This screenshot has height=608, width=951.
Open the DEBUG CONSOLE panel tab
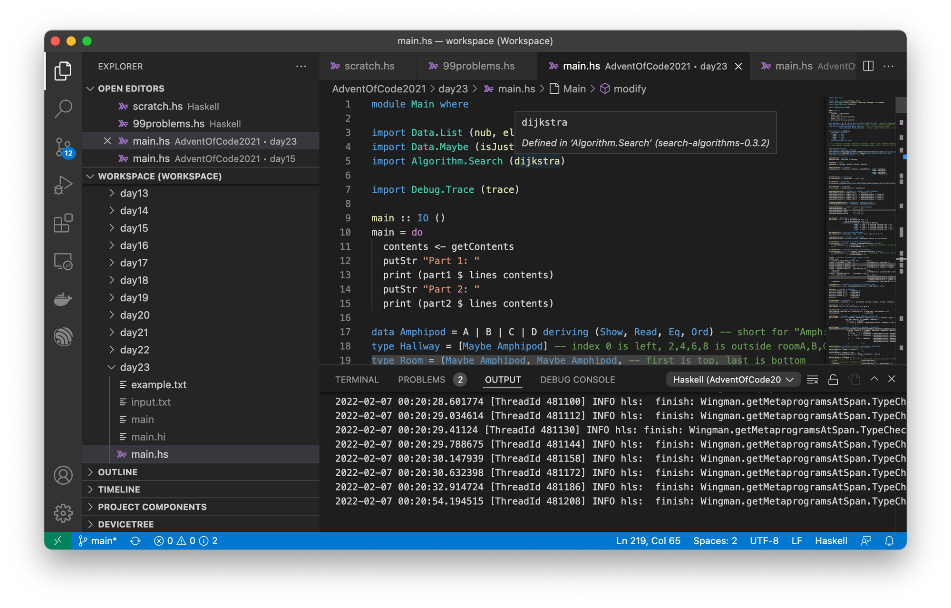tap(577, 379)
